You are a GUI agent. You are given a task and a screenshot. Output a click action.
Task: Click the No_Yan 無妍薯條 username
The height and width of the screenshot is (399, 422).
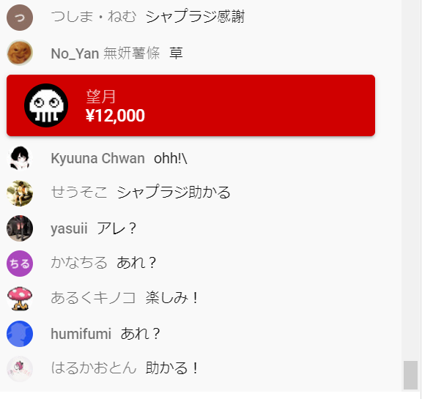point(105,53)
